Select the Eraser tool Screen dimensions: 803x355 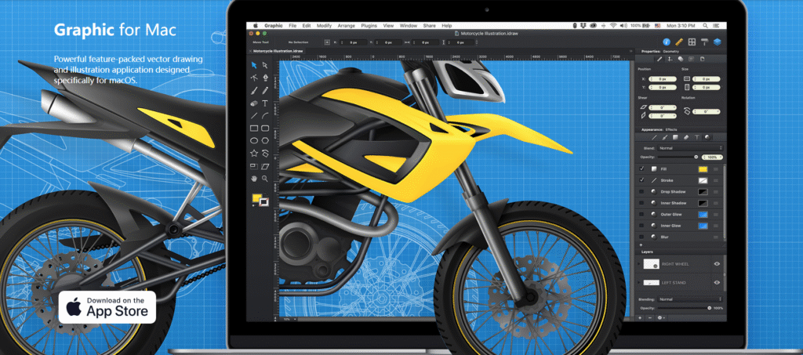click(x=253, y=103)
